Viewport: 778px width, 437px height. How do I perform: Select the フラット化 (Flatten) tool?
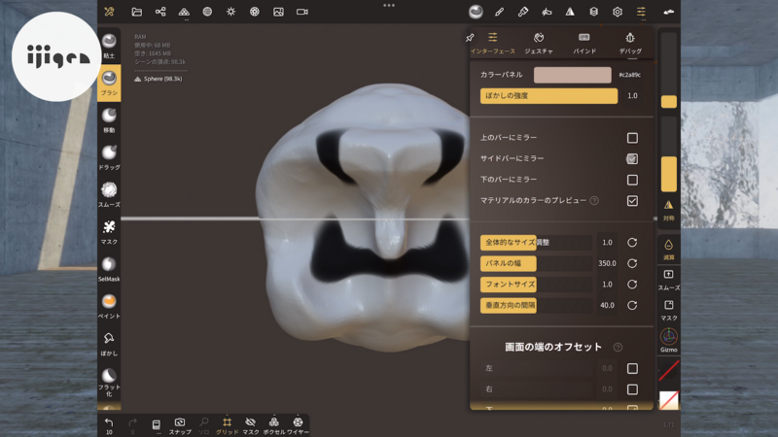[x=109, y=382]
